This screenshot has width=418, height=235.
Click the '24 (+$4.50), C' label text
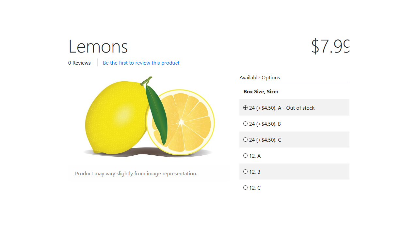click(x=265, y=140)
